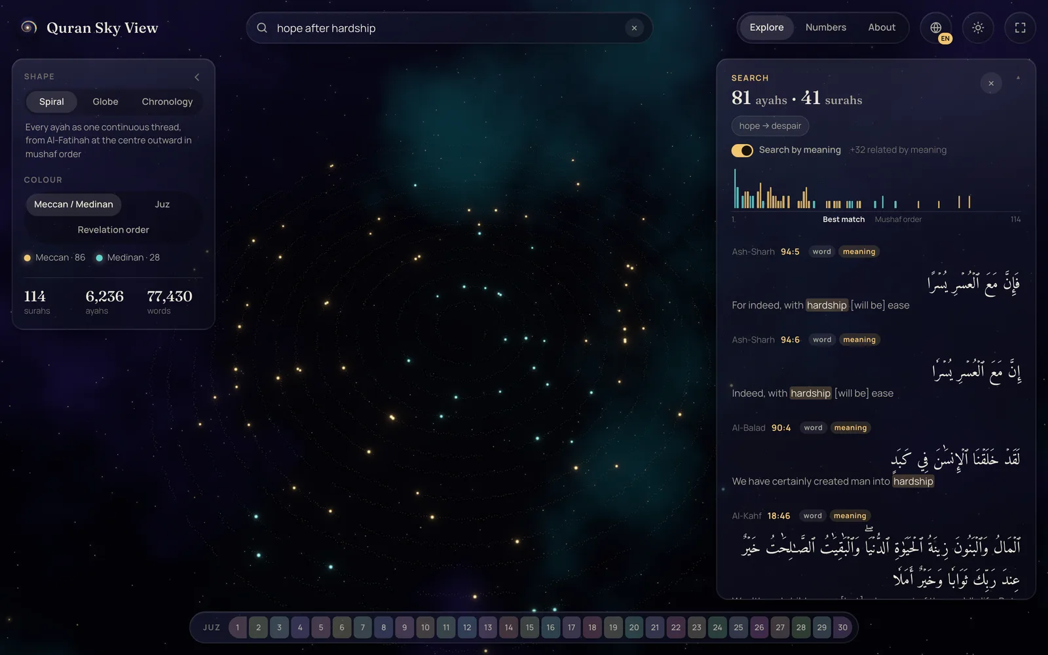Open the Explore tab

point(766,28)
